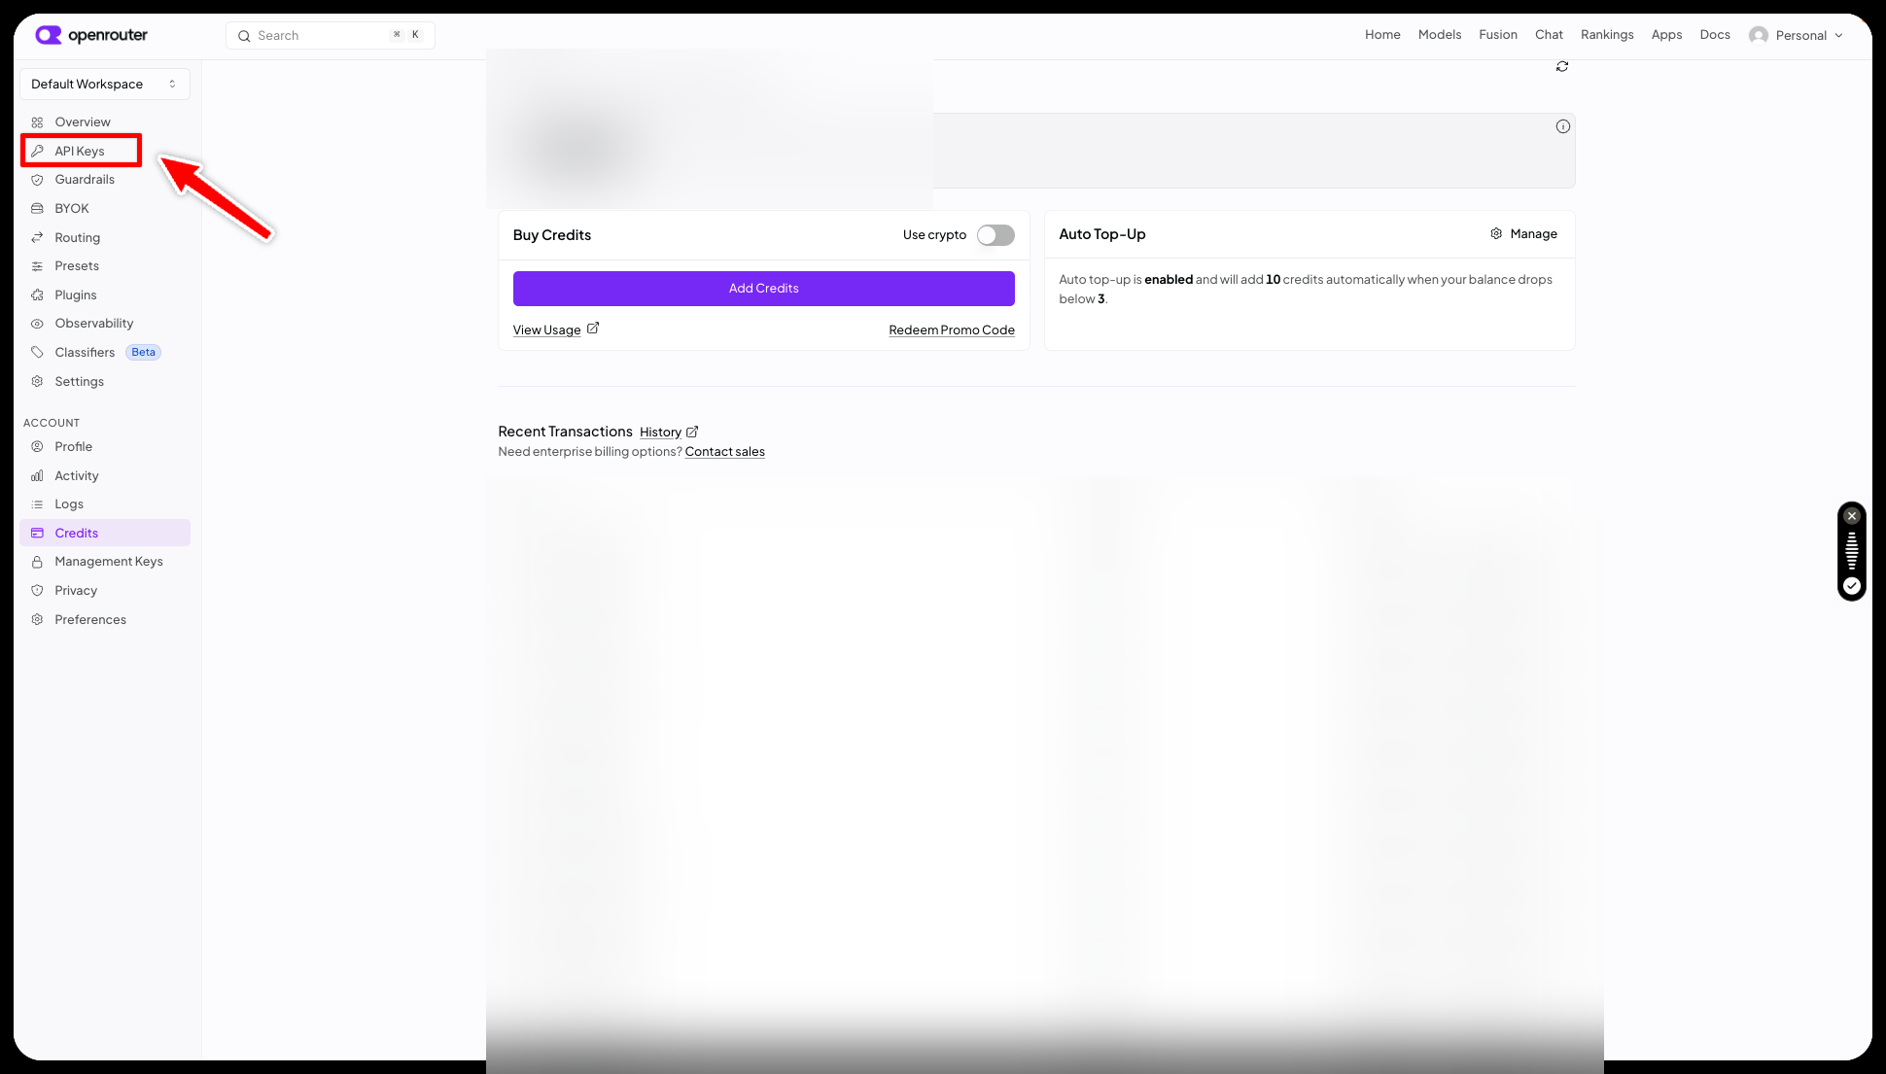Select API Keys in sidebar

coord(82,151)
